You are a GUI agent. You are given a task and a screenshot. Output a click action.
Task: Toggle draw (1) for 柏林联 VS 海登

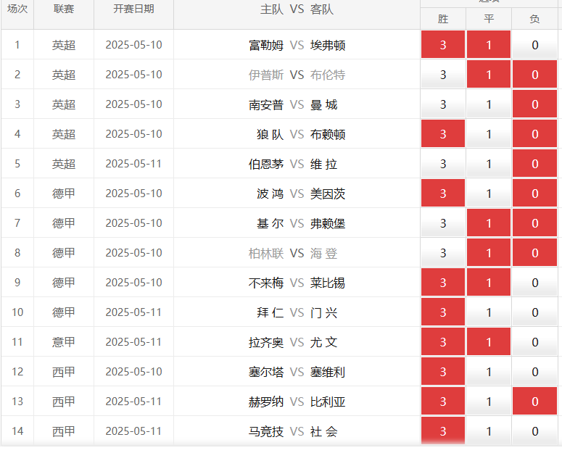489,252
